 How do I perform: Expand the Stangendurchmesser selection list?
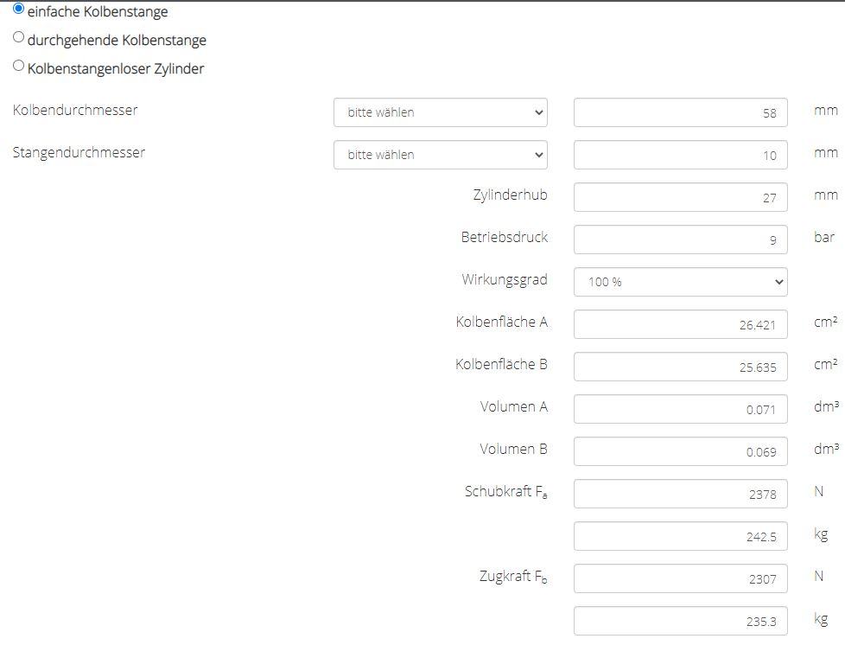click(x=440, y=155)
